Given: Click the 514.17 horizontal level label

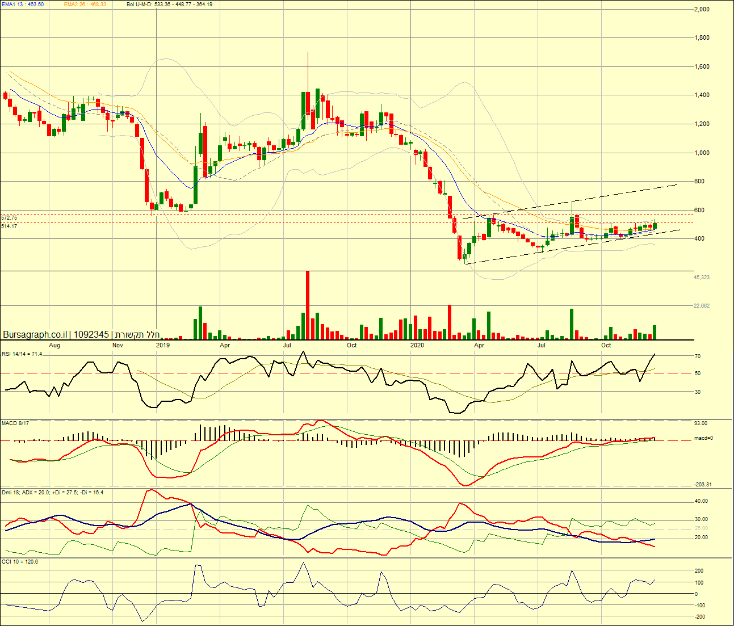Looking at the screenshot, I should (9, 226).
